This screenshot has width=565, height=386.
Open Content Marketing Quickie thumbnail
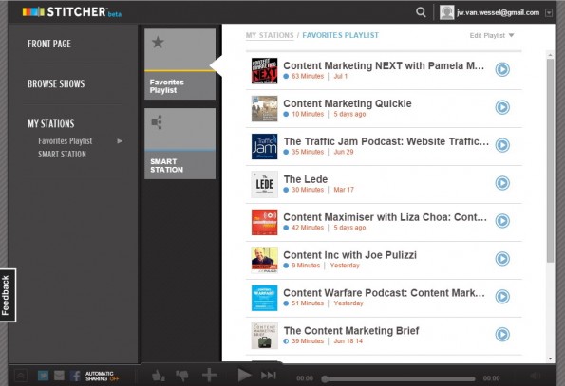click(265, 109)
